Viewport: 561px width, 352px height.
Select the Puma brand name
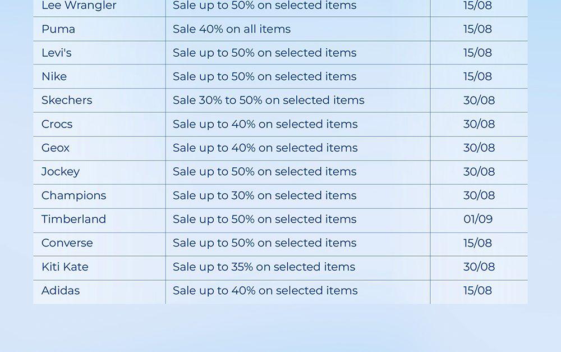tap(58, 29)
